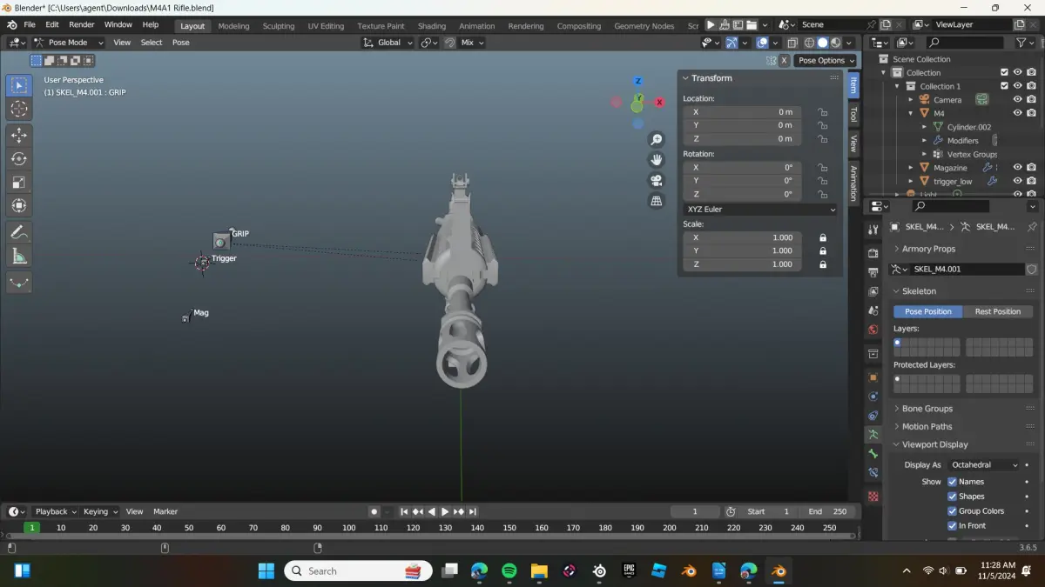Exclude Collection 1 via its checkbox
This screenshot has height=587, width=1045.
click(x=1004, y=86)
